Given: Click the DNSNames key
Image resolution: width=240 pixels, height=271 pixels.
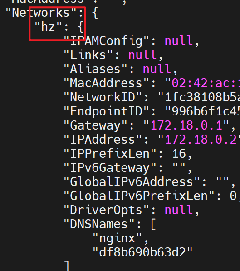Looking at the screenshot, I should coord(99,224).
